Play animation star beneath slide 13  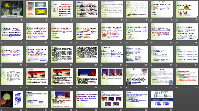[102, 43]
